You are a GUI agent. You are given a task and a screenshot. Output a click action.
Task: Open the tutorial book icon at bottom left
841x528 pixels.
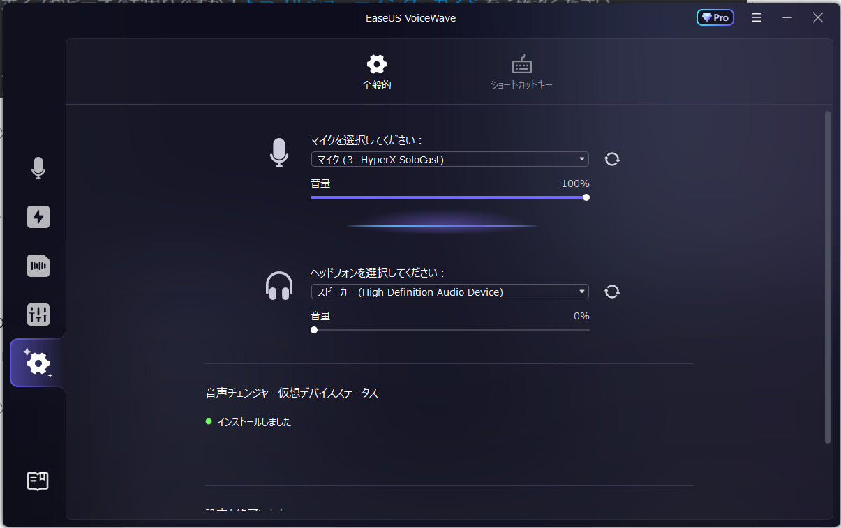click(38, 481)
